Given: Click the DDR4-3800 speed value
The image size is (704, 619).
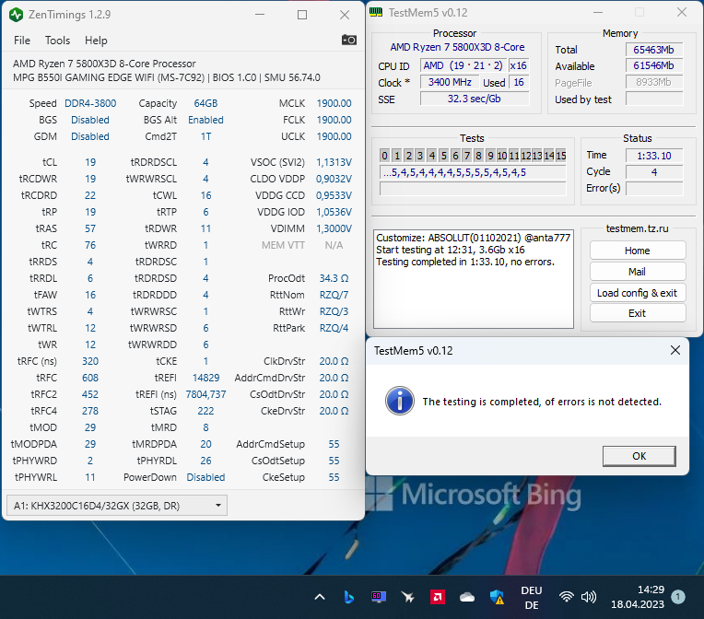Looking at the screenshot, I should point(90,103).
